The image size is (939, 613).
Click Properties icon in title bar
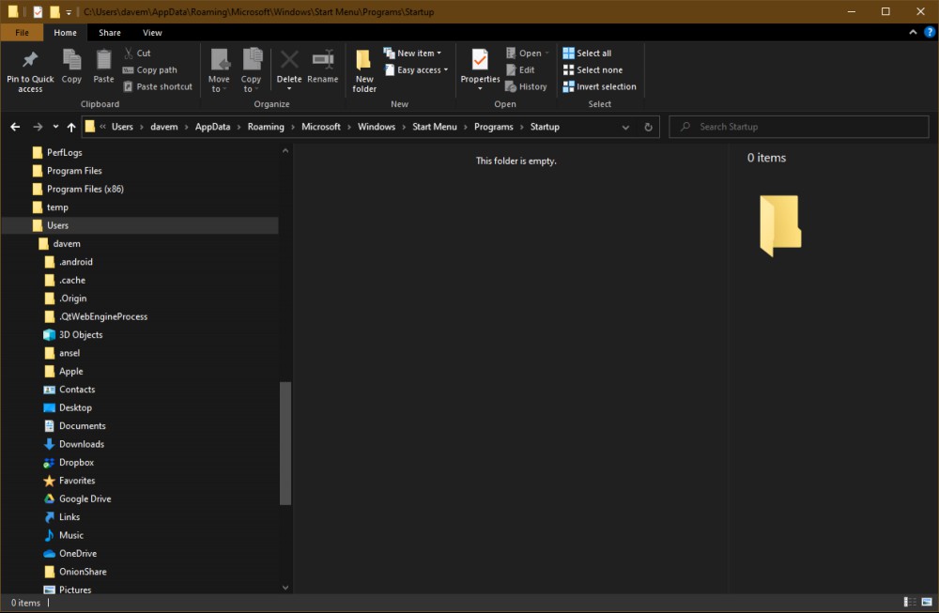coord(38,11)
